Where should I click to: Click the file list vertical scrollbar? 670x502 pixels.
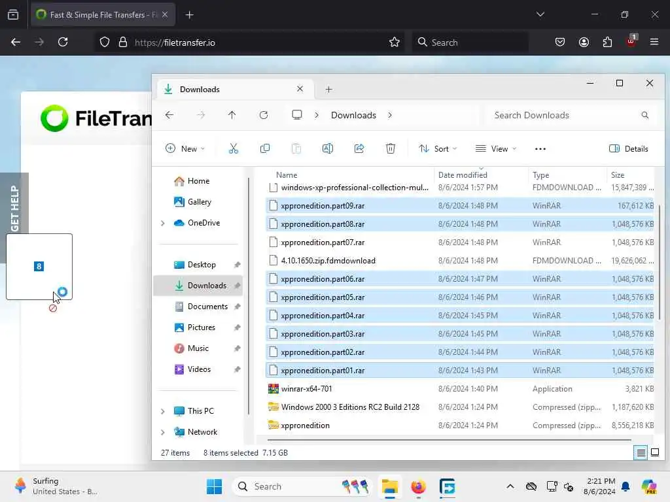coord(660,261)
